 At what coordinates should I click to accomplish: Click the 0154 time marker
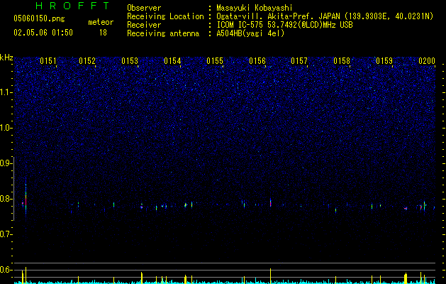click(172, 61)
